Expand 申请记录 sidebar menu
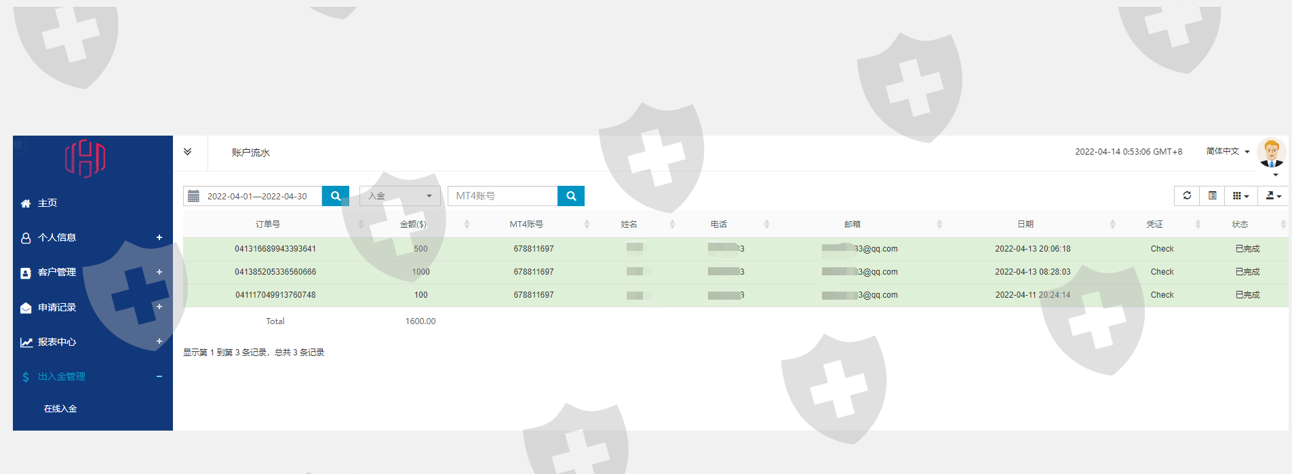 (93, 307)
